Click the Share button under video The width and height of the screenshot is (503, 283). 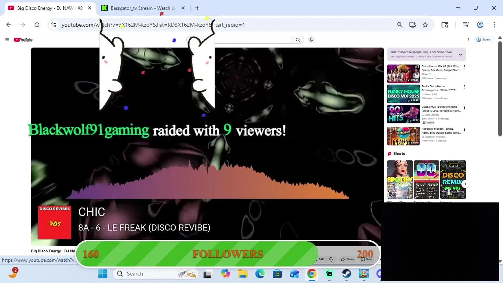[x=347, y=259]
